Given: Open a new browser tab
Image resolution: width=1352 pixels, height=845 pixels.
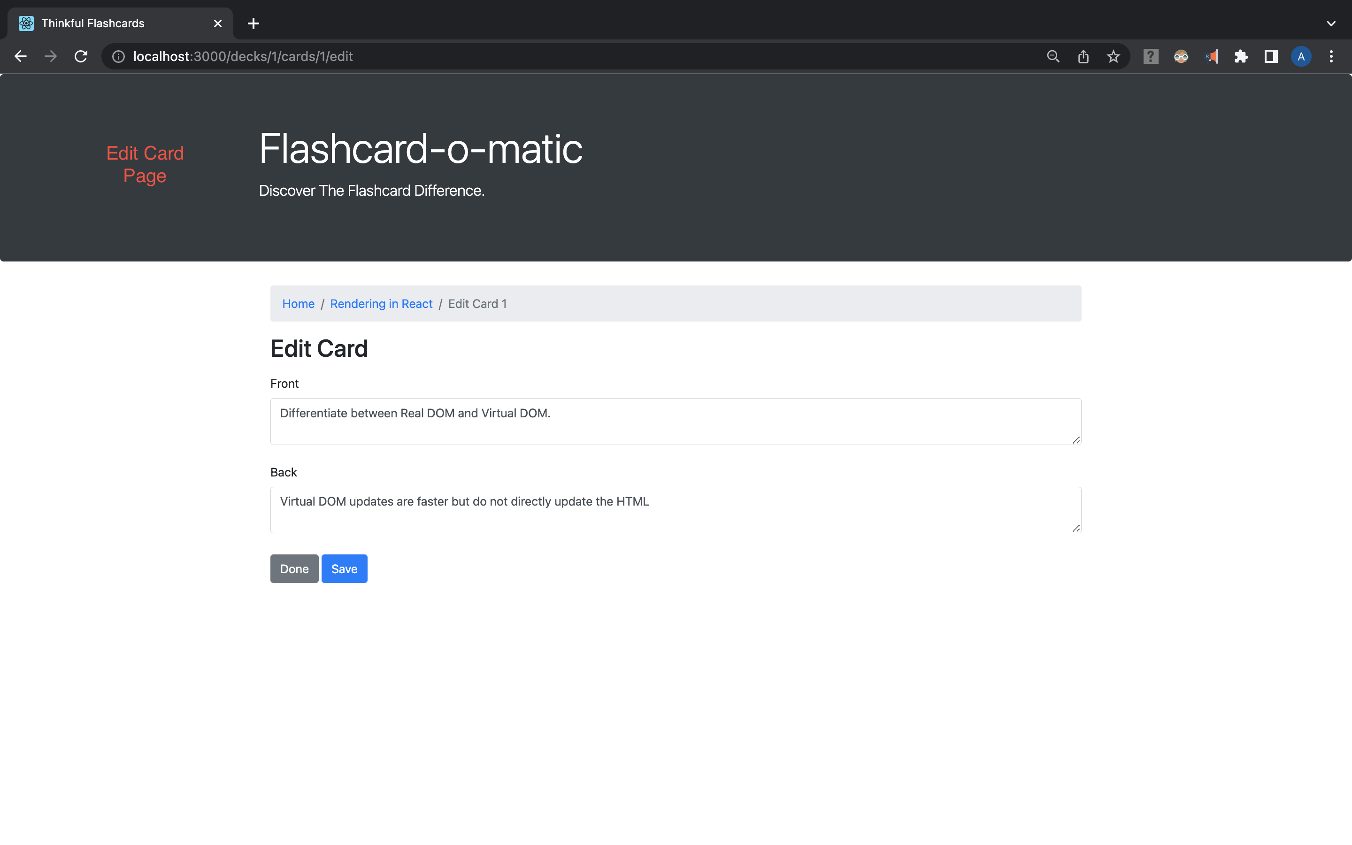Looking at the screenshot, I should click(253, 23).
